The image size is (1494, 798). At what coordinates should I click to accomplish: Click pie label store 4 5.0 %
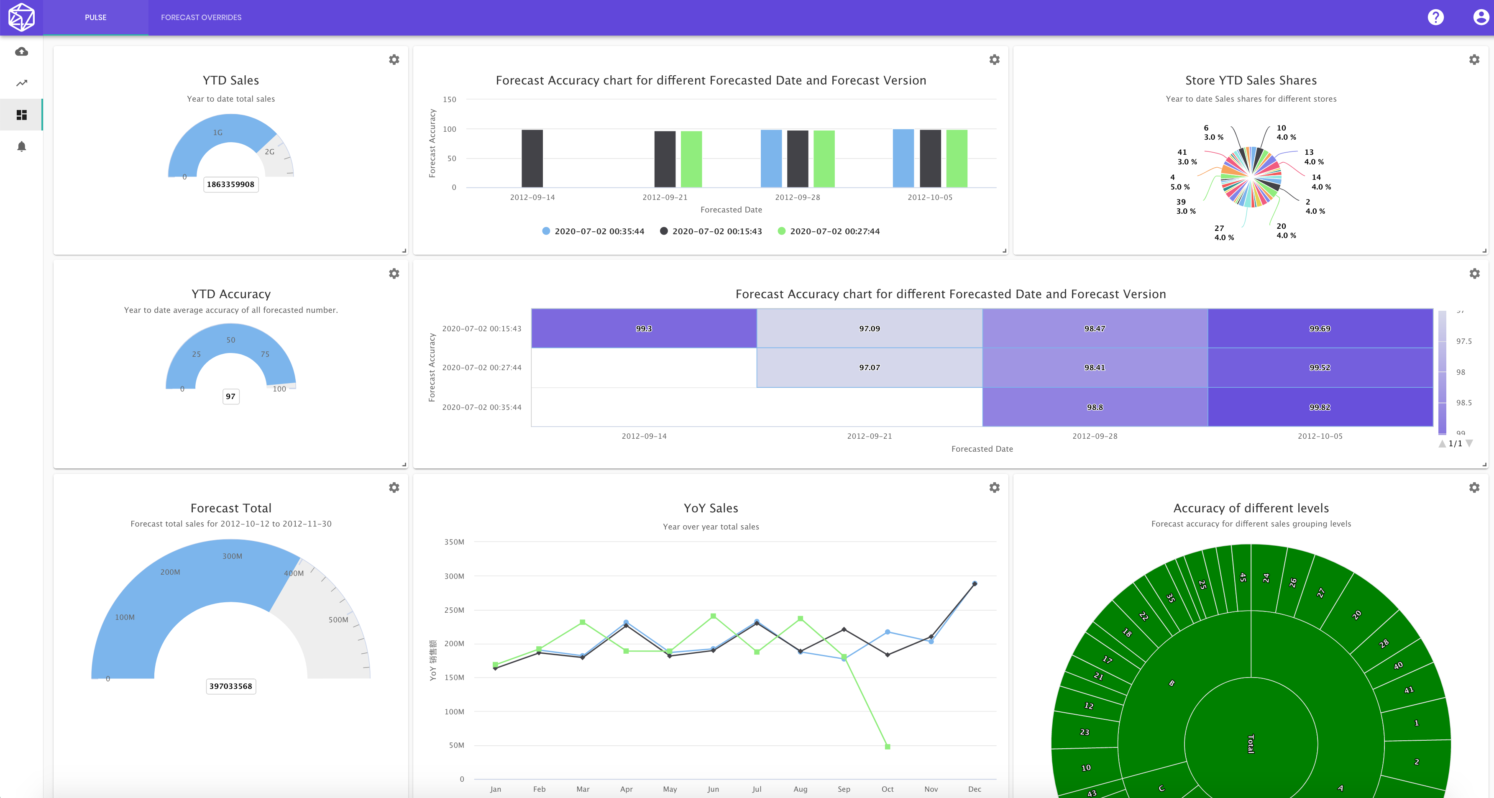1179,182
